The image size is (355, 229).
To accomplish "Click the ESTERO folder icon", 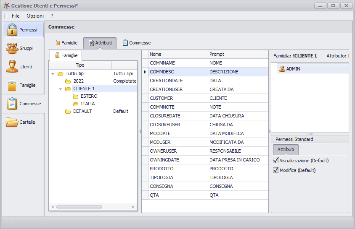I will click(75, 96).
